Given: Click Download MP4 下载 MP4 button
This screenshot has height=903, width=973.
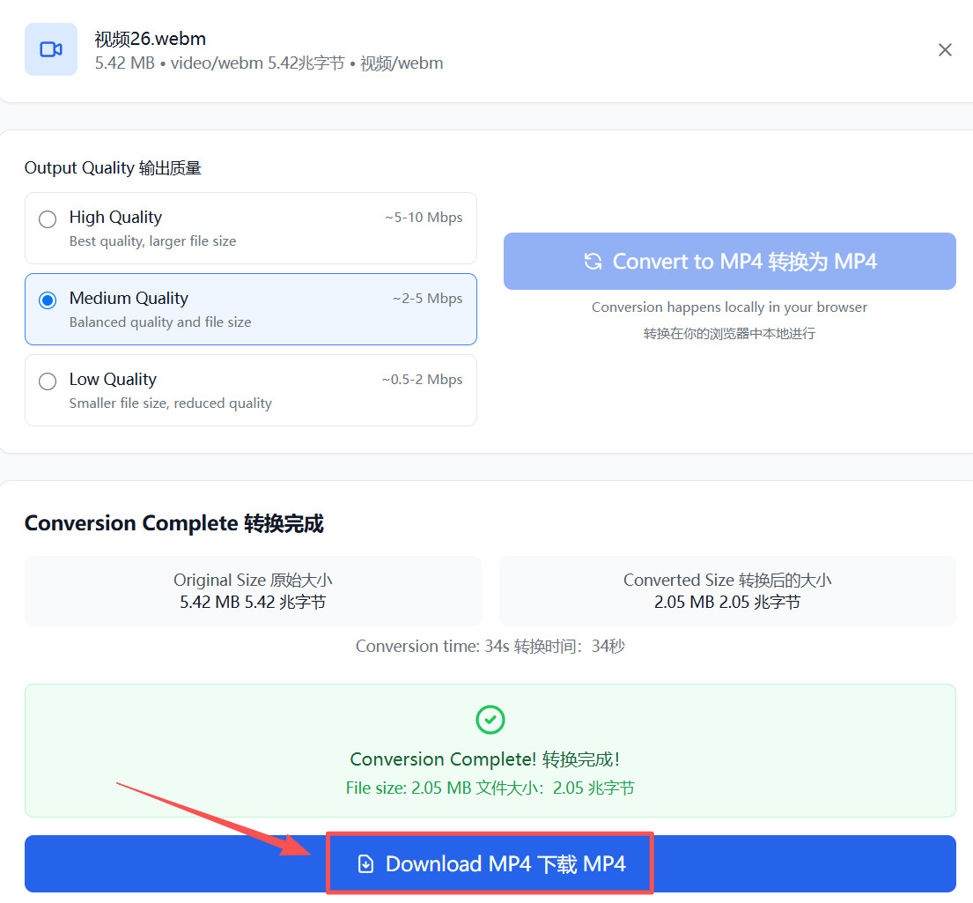Looking at the screenshot, I should 490,864.
